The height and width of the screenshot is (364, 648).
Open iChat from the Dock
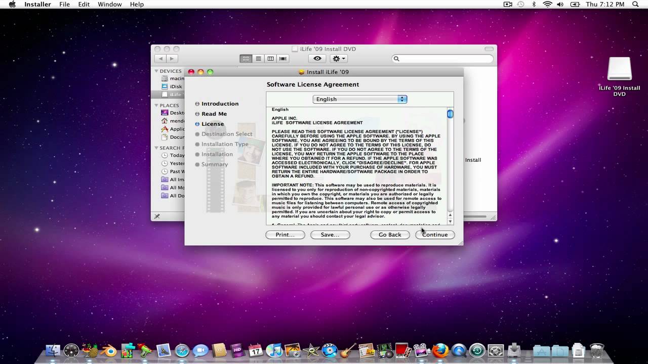click(x=200, y=350)
